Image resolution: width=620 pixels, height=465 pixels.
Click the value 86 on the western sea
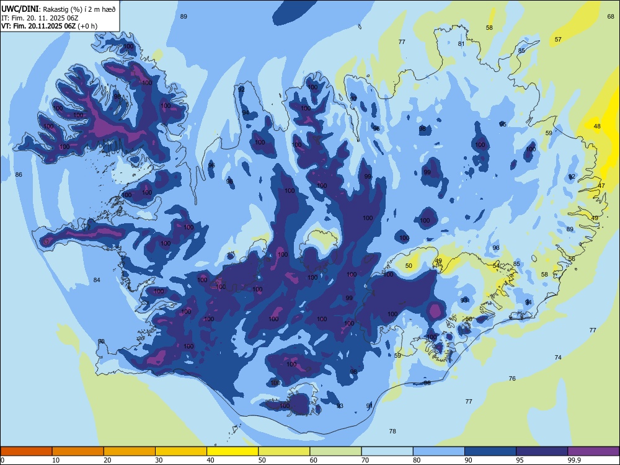19,174
